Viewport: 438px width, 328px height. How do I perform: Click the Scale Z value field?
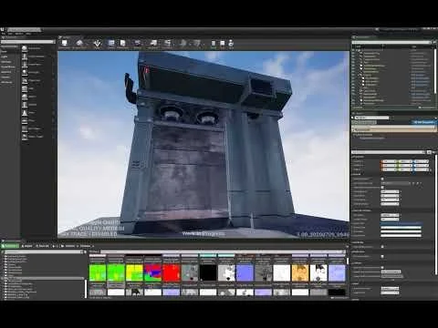tap(422, 169)
